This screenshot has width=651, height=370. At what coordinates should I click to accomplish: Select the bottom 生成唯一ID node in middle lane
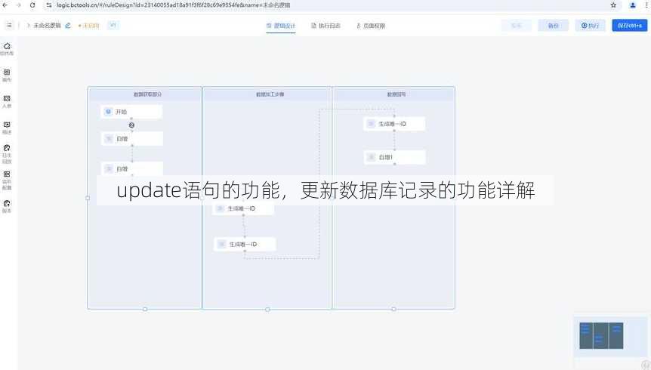245,244
